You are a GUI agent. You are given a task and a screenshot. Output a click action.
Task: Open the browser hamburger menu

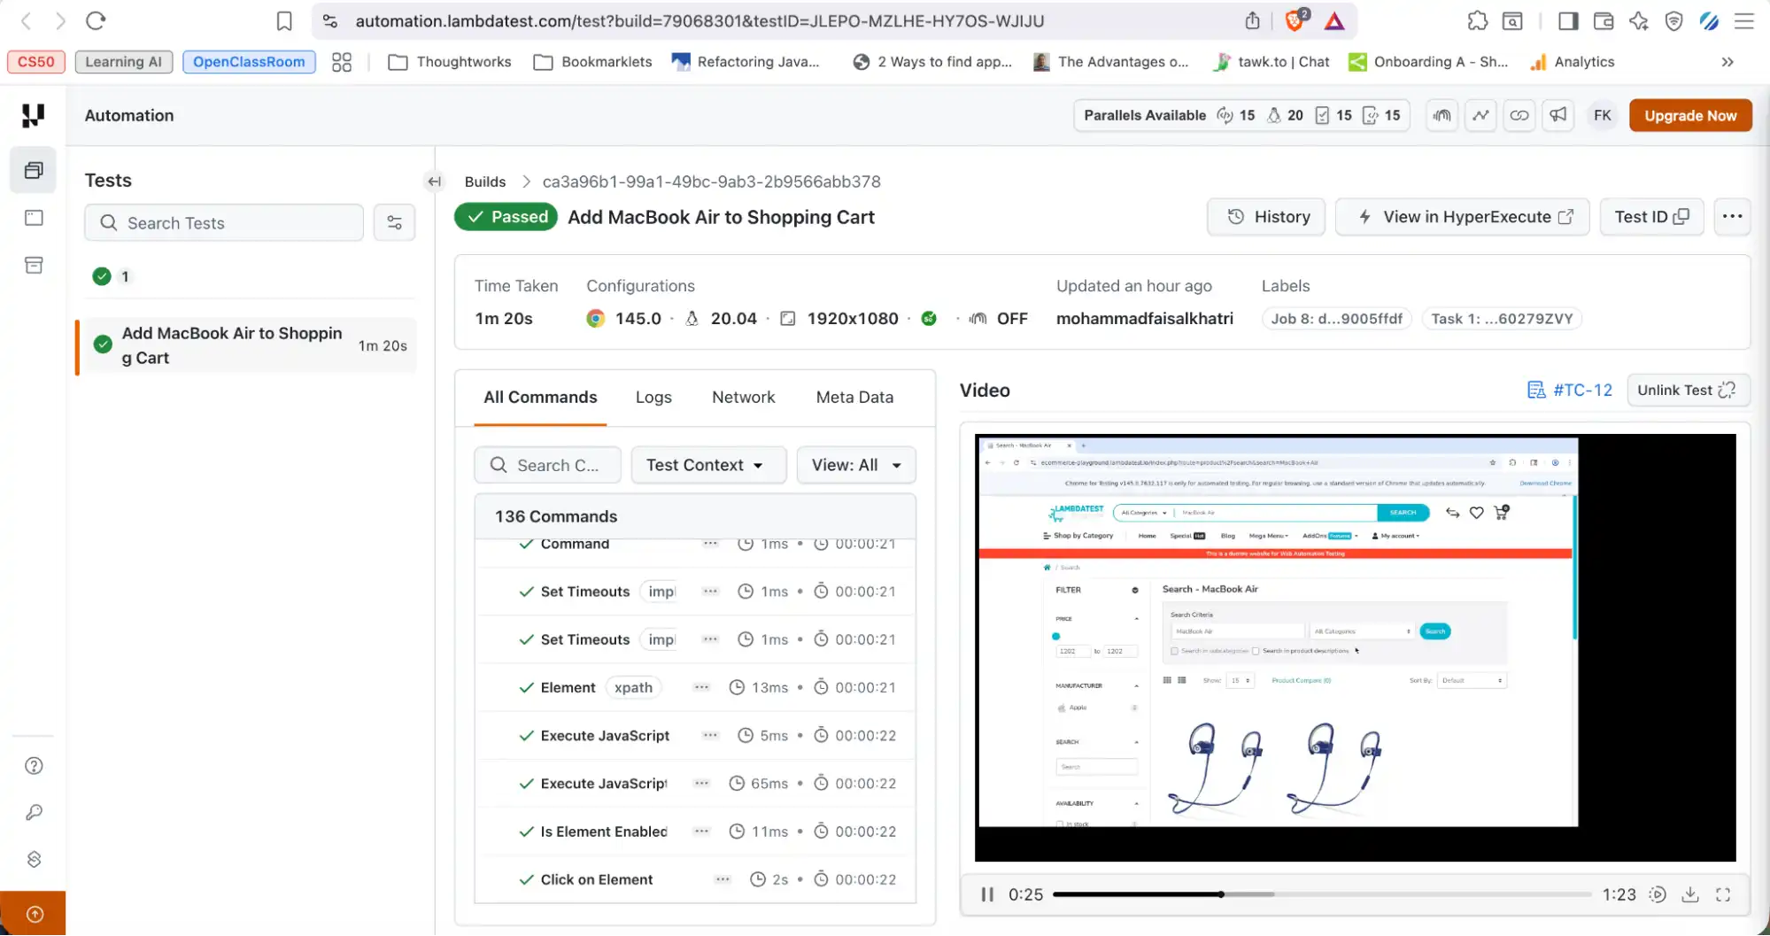(x=1743, y=20)
